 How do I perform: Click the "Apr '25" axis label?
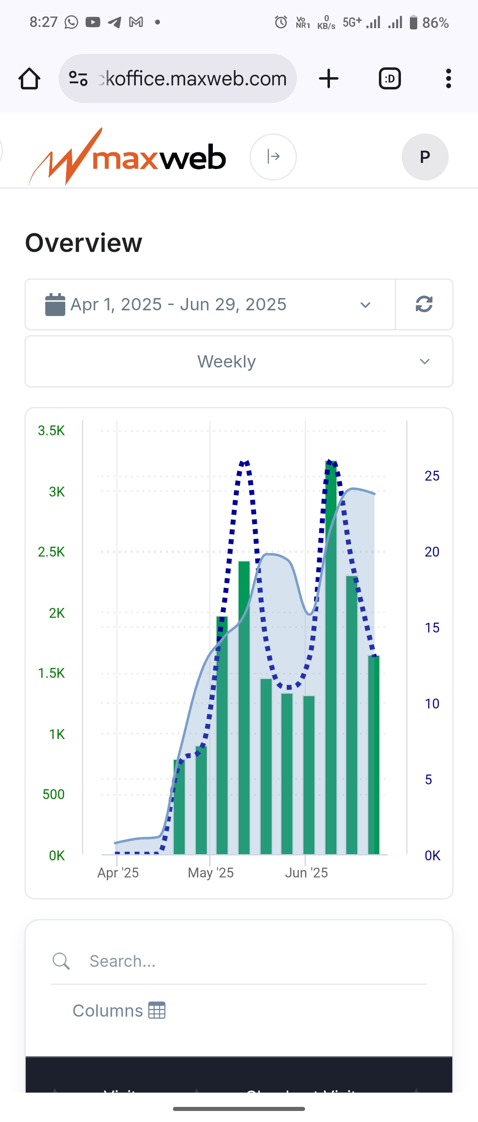click(x=118, y=873)
